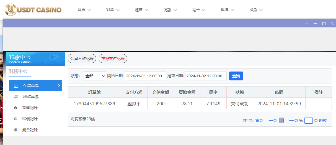Click the USDT Casino logo
336x145 pixels.
pyautogui.click(x=33, y=10)
